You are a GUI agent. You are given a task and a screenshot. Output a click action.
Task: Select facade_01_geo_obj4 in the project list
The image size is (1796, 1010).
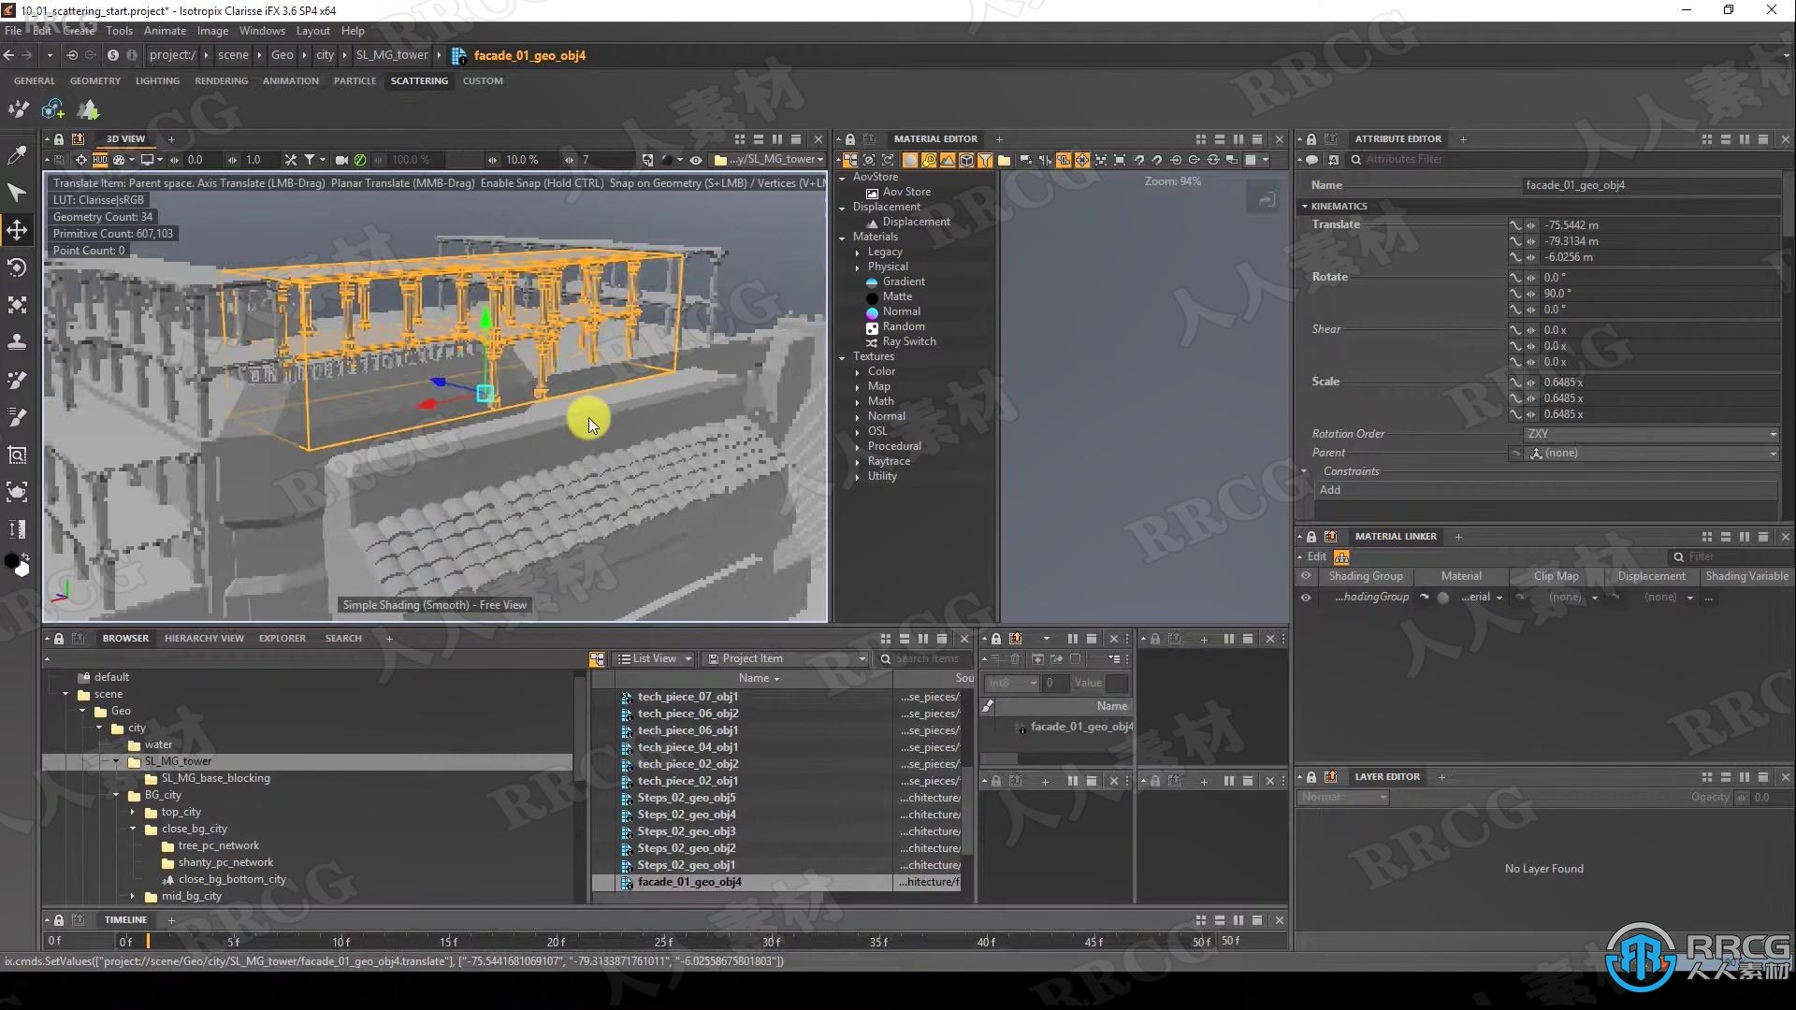688,882
